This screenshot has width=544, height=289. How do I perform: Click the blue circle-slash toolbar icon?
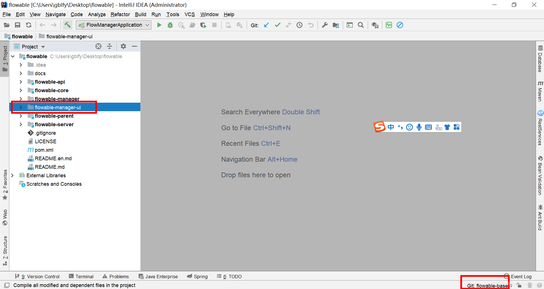click(400, 25)
